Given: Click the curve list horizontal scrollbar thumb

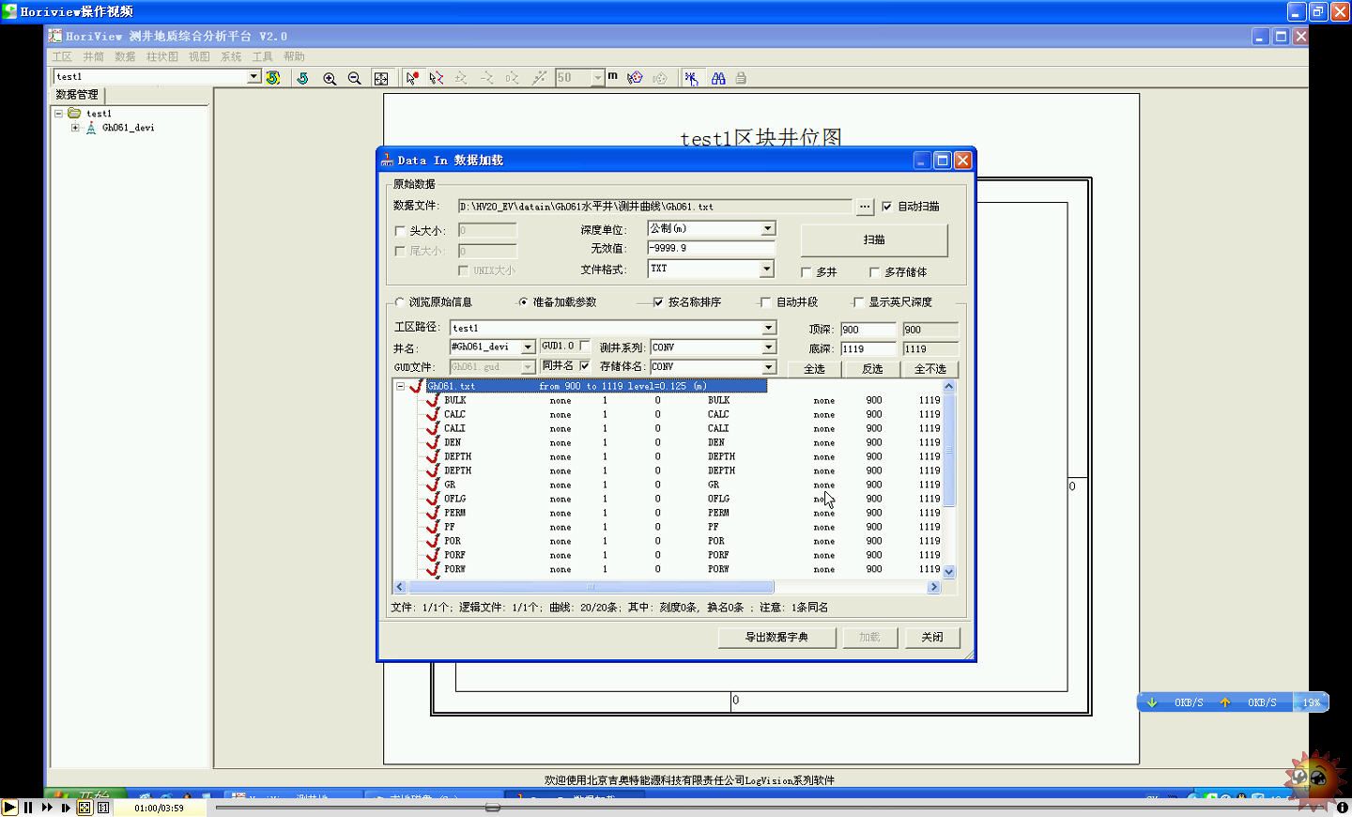Looking at the screenshot, I should (x=591, y=587).
